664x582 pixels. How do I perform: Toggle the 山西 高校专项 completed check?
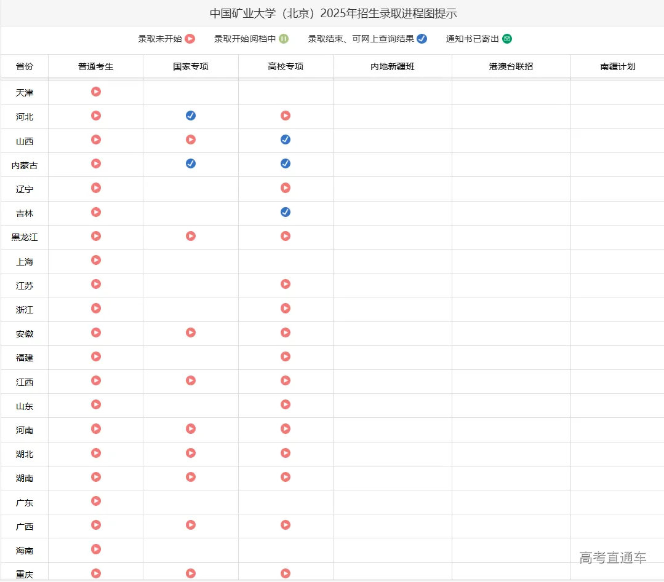[x=285, y=139]
